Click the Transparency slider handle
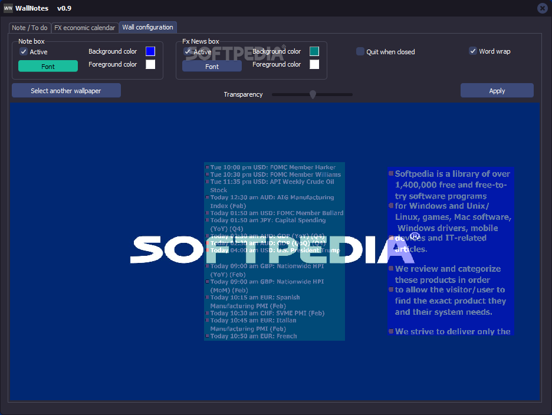The width and height of the screenshot is (552, 415). [313, 94]
